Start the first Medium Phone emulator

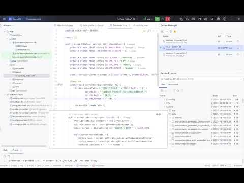pyautogui.click(x=238, y=41)
